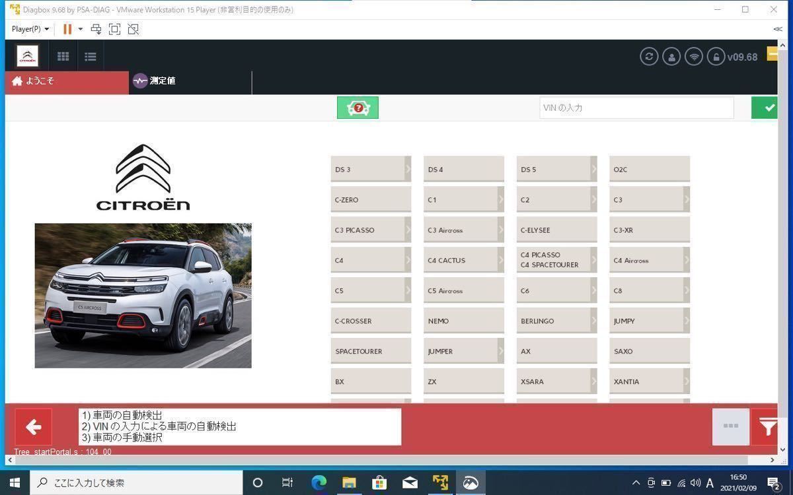Select the XANTIA vehicle

tap(650, 382)
